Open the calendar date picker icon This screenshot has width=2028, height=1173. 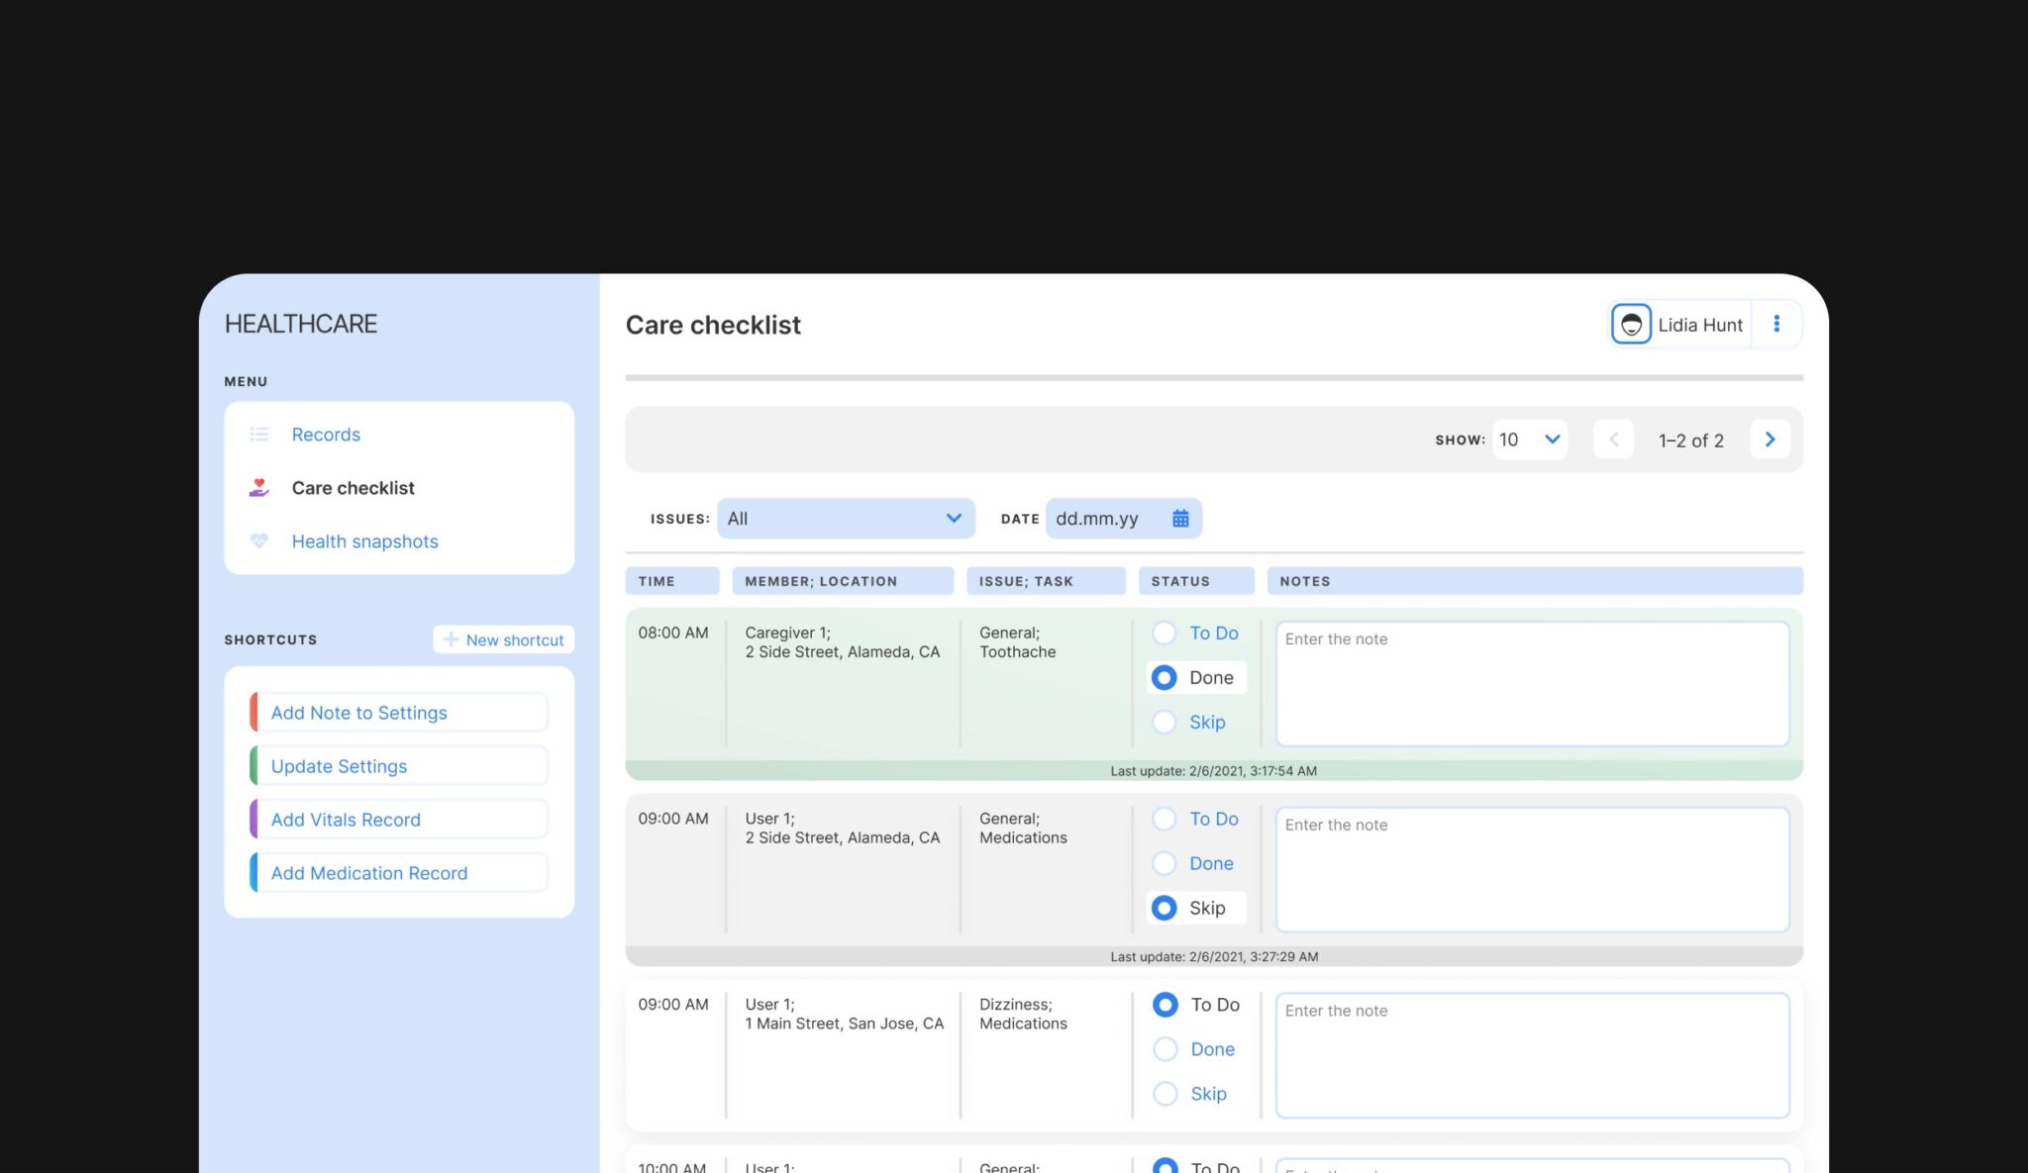[1180, 519]
